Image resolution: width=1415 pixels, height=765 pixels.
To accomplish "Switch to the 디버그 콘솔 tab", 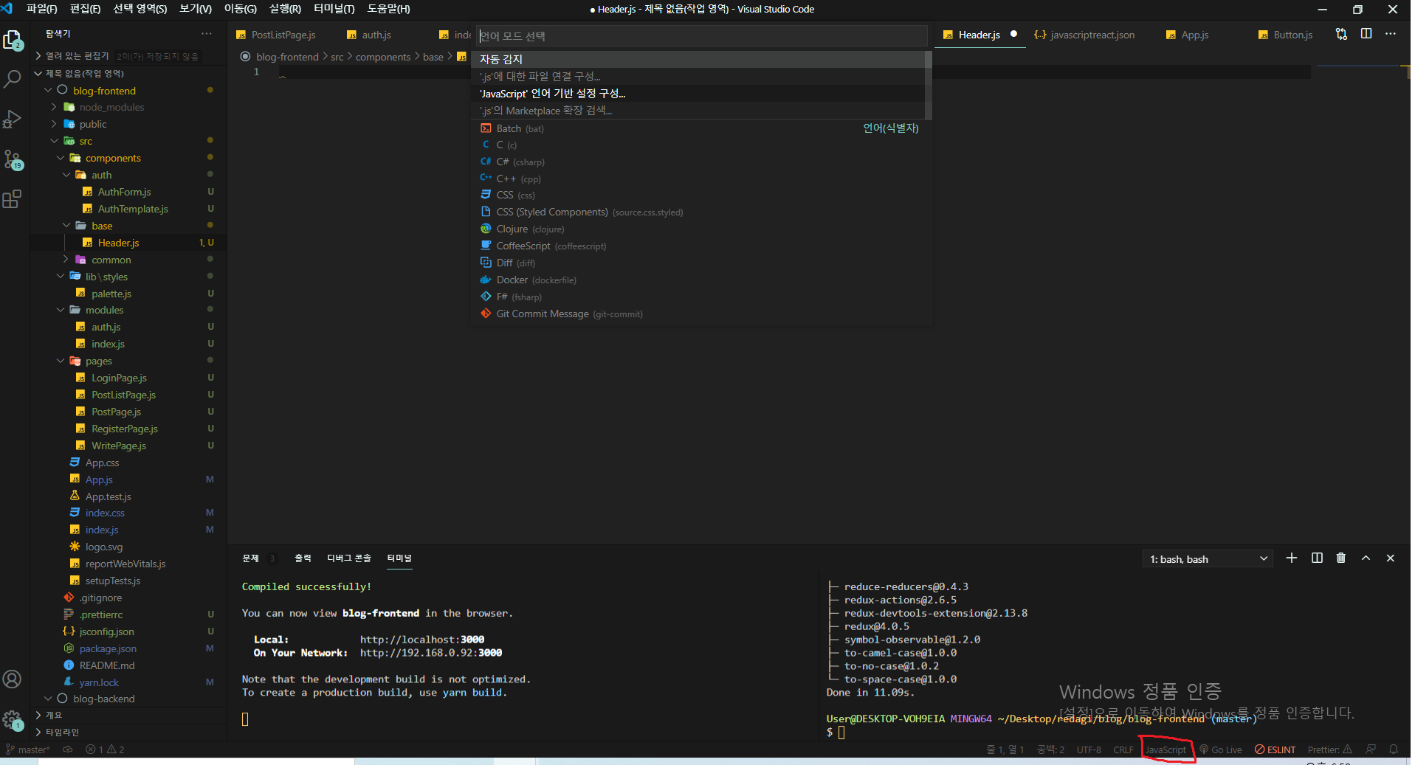I will pyautogui.click(x=349, y=558).
